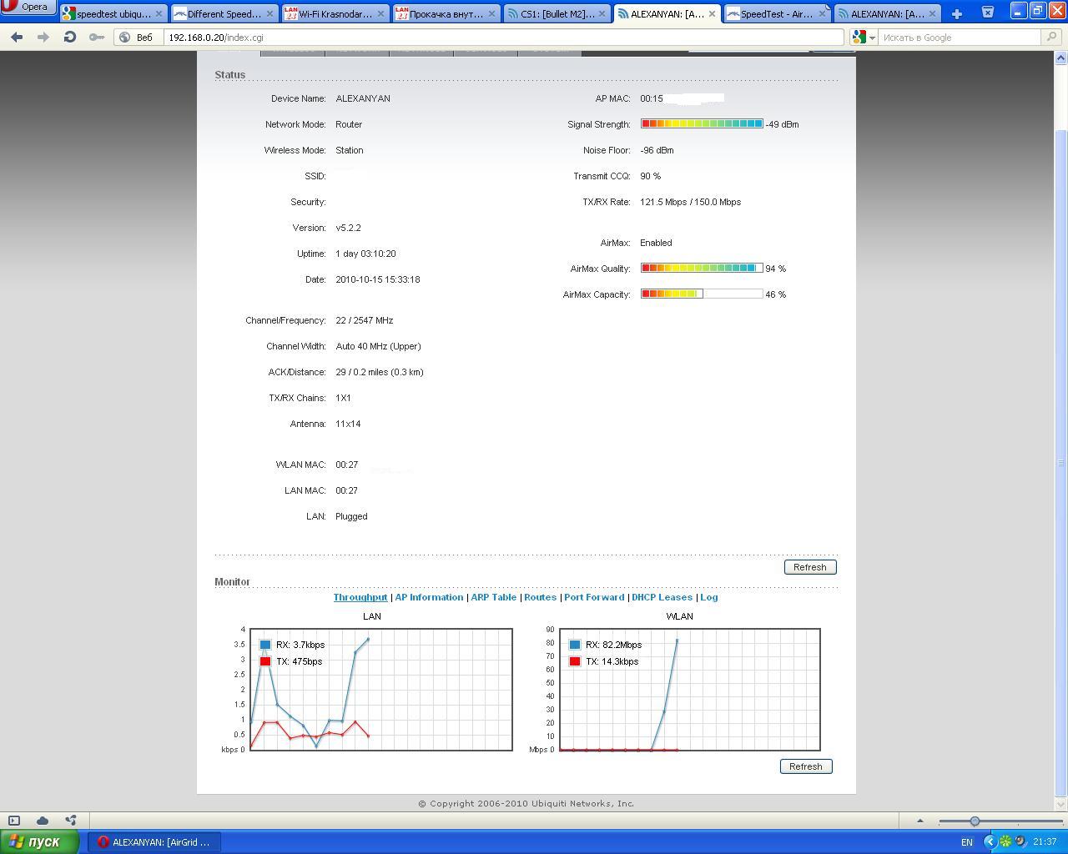Close the SpeedTest - Air tab
The width and height of the screenshot is (1068, 854).
pyautogui.click(x=823, y=14)
